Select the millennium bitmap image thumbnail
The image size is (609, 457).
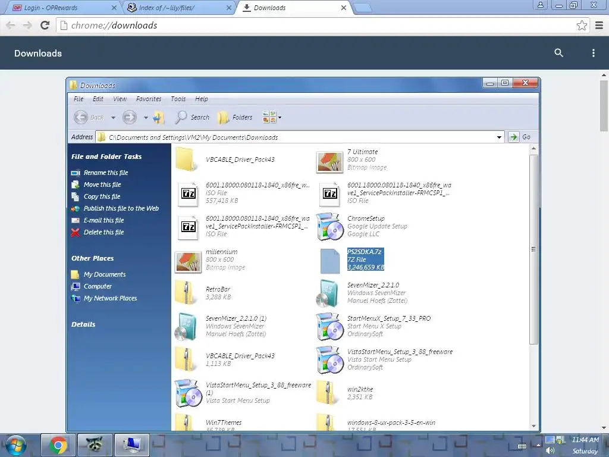[188, 262]
